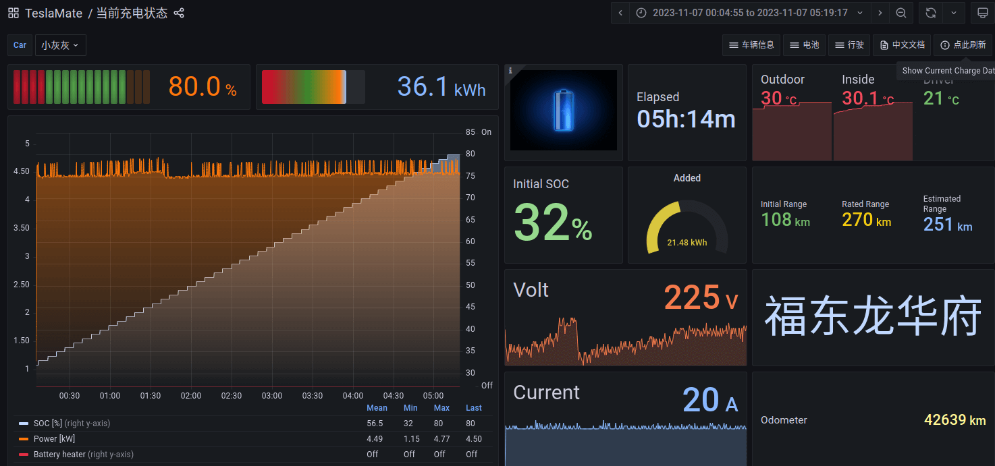Click the TV display mode icon
Screen dimensions: 995x466
point(983,13)
